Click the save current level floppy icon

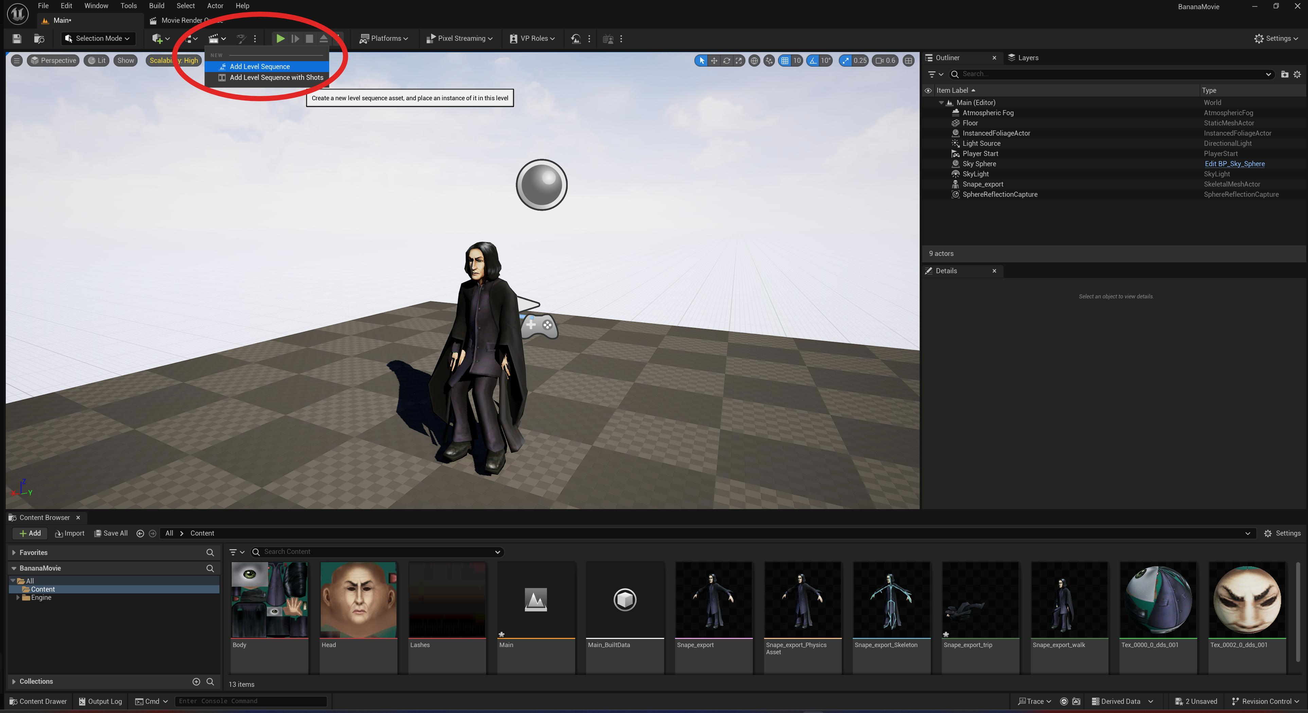pyautogui.click(x=17, y=39)
